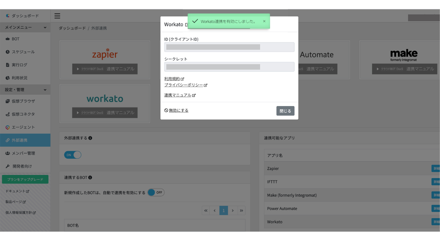This screenshot has width=440, height=237.
Task: Open the 利用規約 link
Action: click(x=174, y=79)
